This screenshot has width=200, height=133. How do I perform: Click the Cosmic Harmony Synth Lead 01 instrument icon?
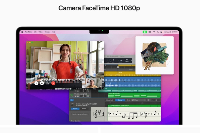coord(72,105)
